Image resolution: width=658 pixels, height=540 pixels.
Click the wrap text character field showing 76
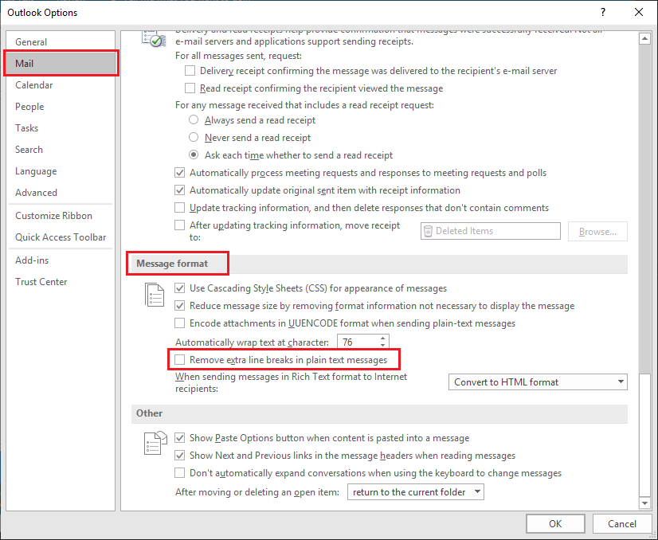358,342
